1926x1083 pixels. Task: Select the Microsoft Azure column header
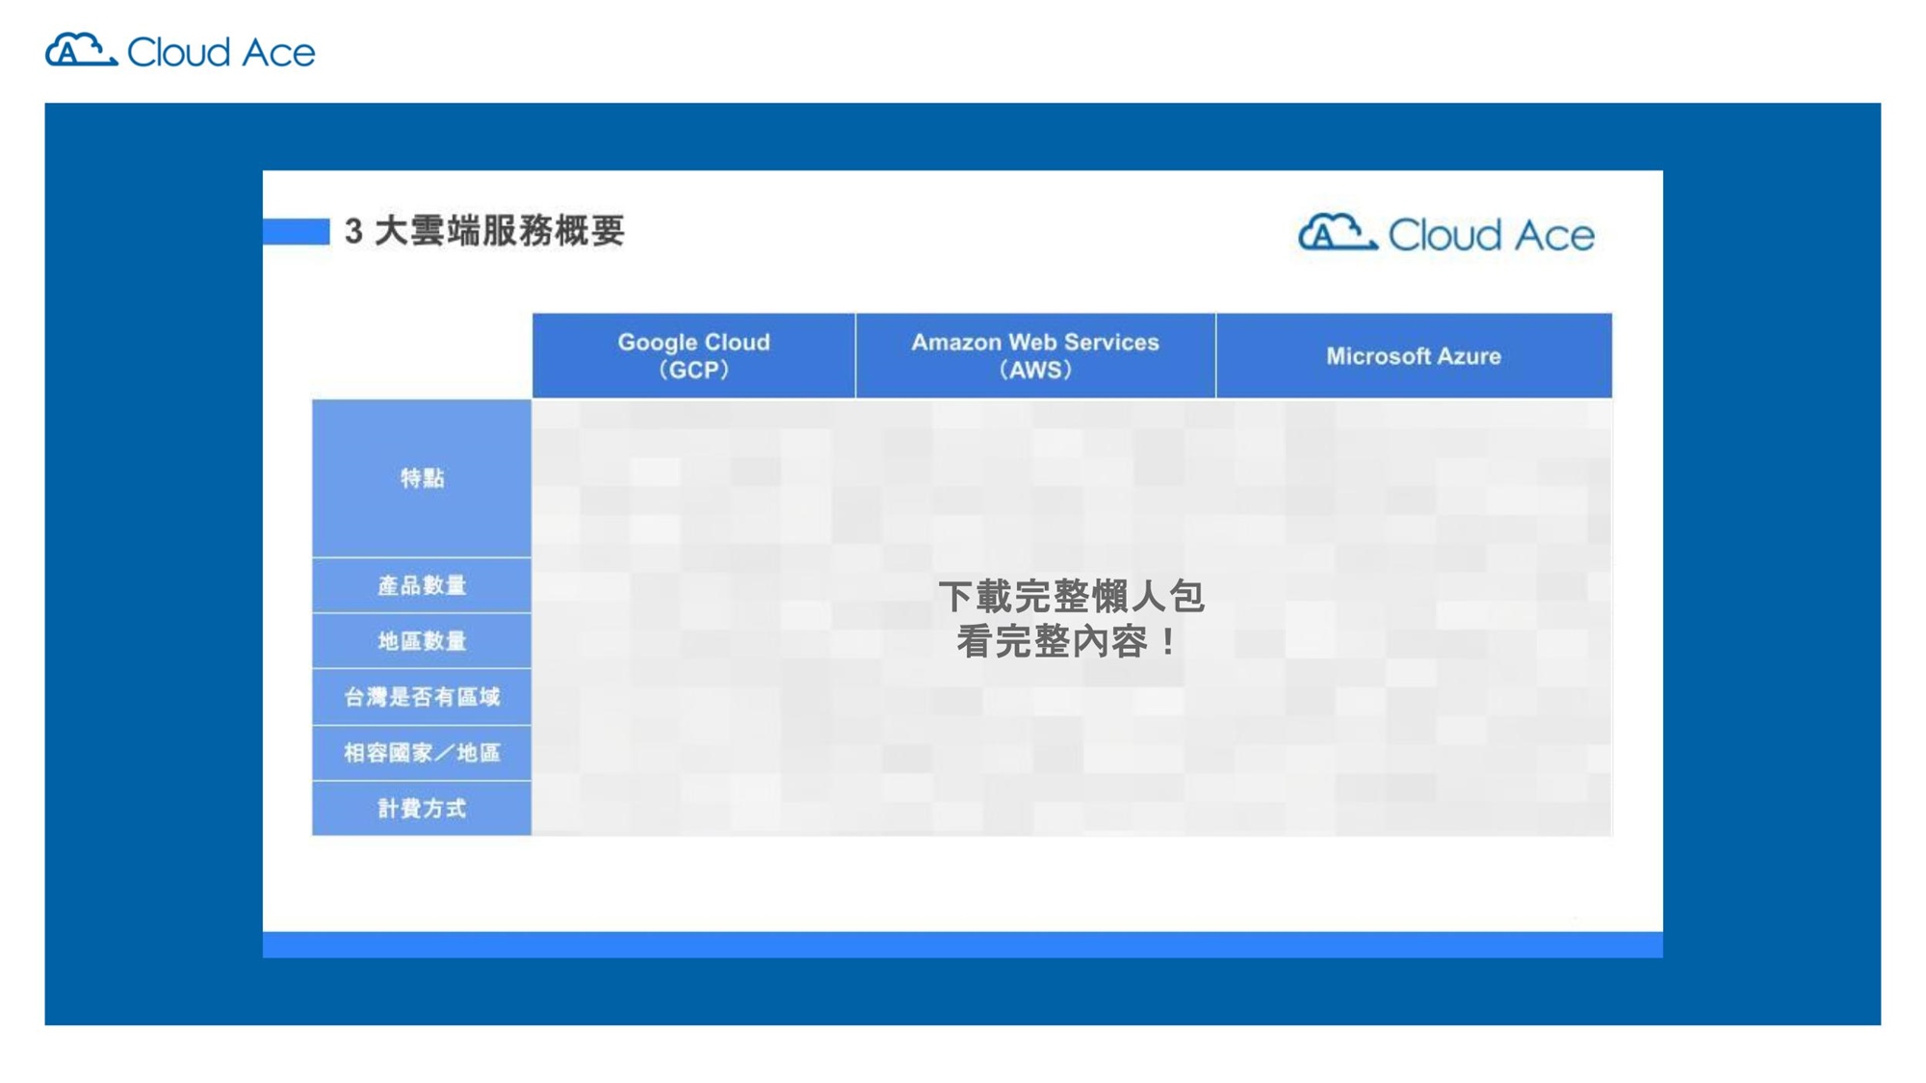(1413, 356)
